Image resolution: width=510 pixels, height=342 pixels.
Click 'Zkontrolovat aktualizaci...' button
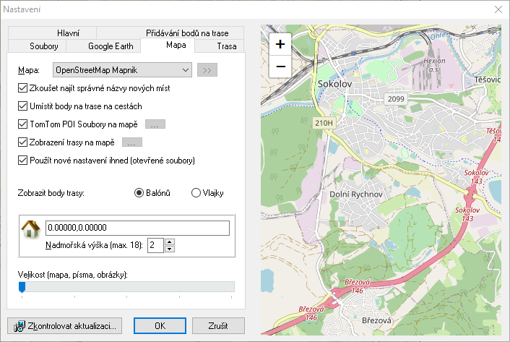pyautogui.click(x=66, y=325)
